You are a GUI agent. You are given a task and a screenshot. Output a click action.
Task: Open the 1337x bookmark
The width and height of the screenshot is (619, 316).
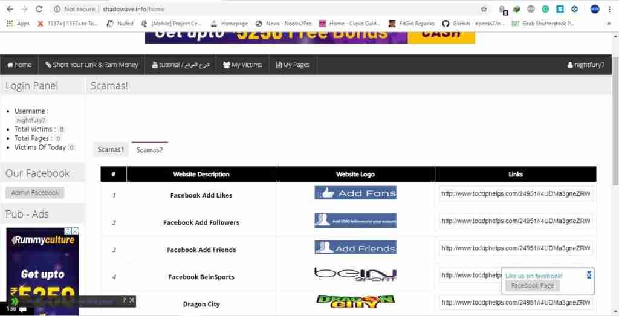(67, 24)
